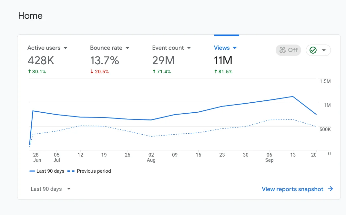Click the 81.5% increase indicator
Viewport: 346px width, 215px height.
tap(223, 72)
